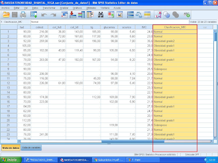Screen dimensions: 218x163
Task: Click the Obesidad grado2 cell in row 3
Action: point(175,41)
